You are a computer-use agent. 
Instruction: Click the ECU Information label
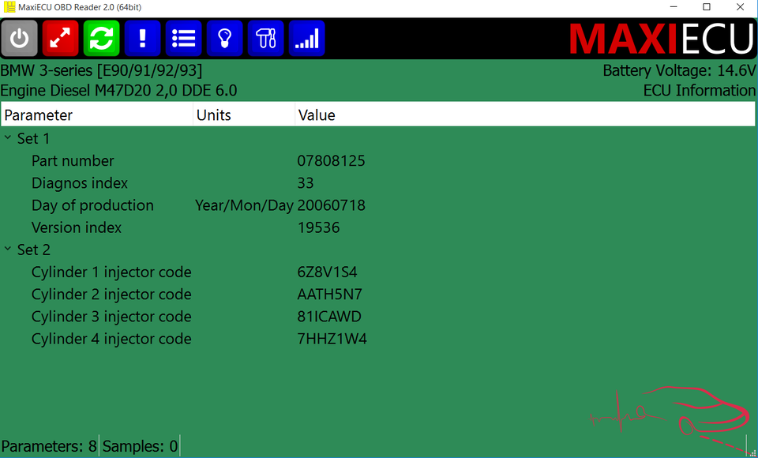700,91
